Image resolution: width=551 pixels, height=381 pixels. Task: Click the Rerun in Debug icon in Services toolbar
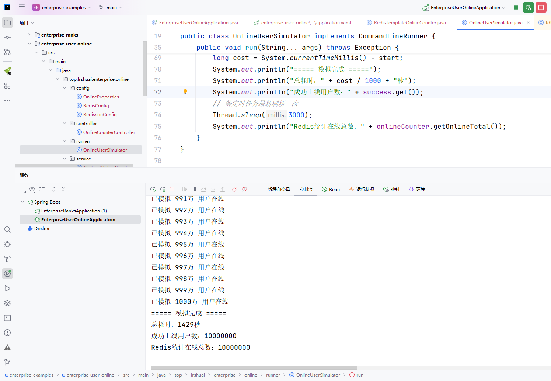click(163, 189)
